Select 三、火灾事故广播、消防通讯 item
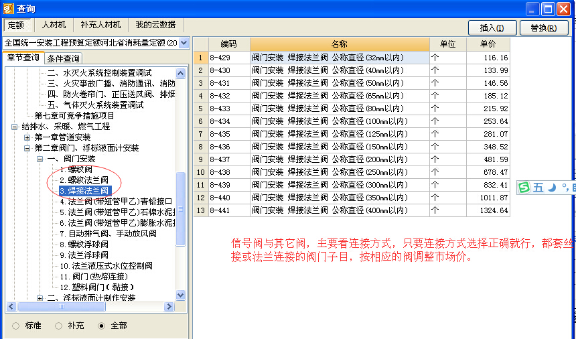 111,84
